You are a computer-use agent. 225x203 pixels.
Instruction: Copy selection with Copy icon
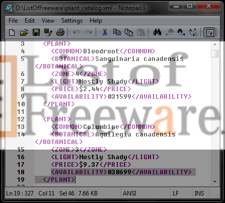click(x=117, y=32)
